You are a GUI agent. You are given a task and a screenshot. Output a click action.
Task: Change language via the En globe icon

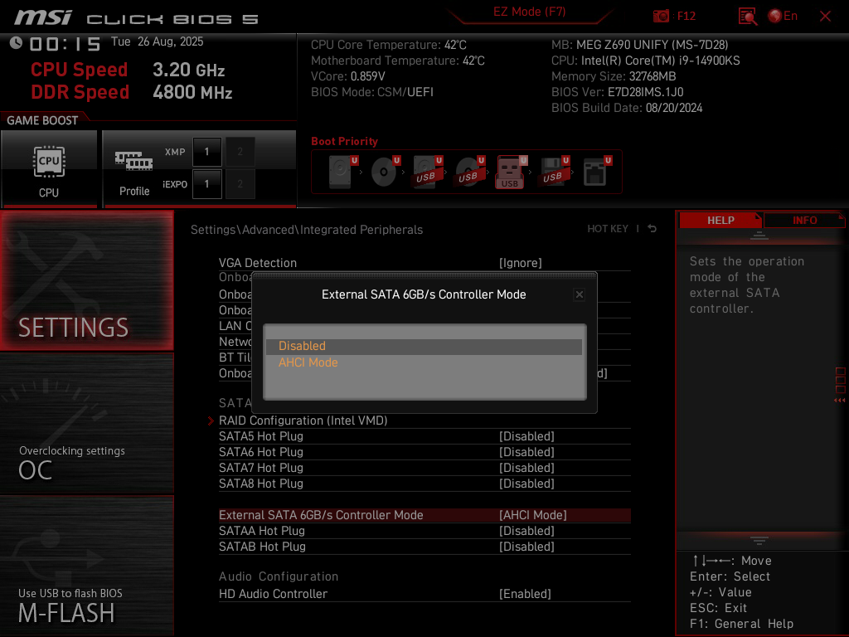(783, 16)
